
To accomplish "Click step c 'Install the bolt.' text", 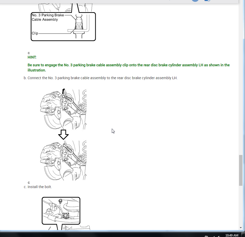I will point(40,187).
